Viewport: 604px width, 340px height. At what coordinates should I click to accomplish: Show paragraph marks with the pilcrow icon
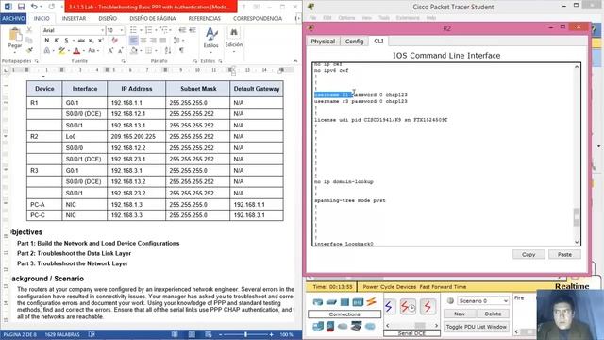pyautogui.click(x=181, y=50)
